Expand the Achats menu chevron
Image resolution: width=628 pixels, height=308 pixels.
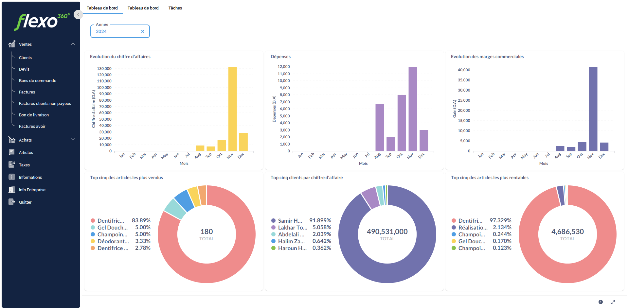73,140
